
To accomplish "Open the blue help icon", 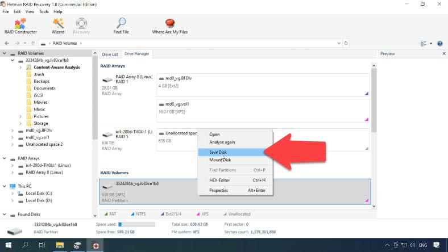I will 440,43.
